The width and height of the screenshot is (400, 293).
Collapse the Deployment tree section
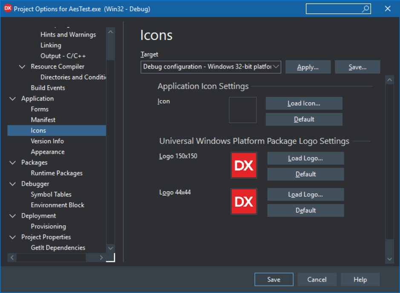coord(12,215)
